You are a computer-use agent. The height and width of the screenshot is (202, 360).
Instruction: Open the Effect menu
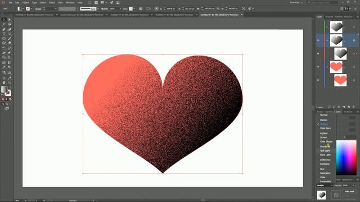click(x=52, y=2)
